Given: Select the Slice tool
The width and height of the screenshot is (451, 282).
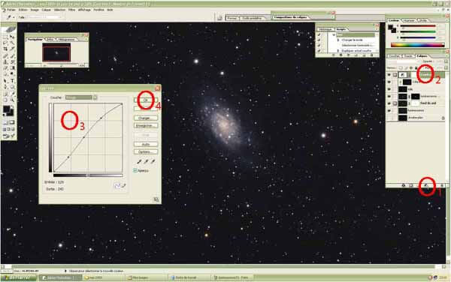Looking at the screenshot, I should pos(12,49).
